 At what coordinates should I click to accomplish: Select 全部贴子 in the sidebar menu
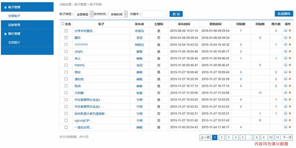click(x=14, y=16)
